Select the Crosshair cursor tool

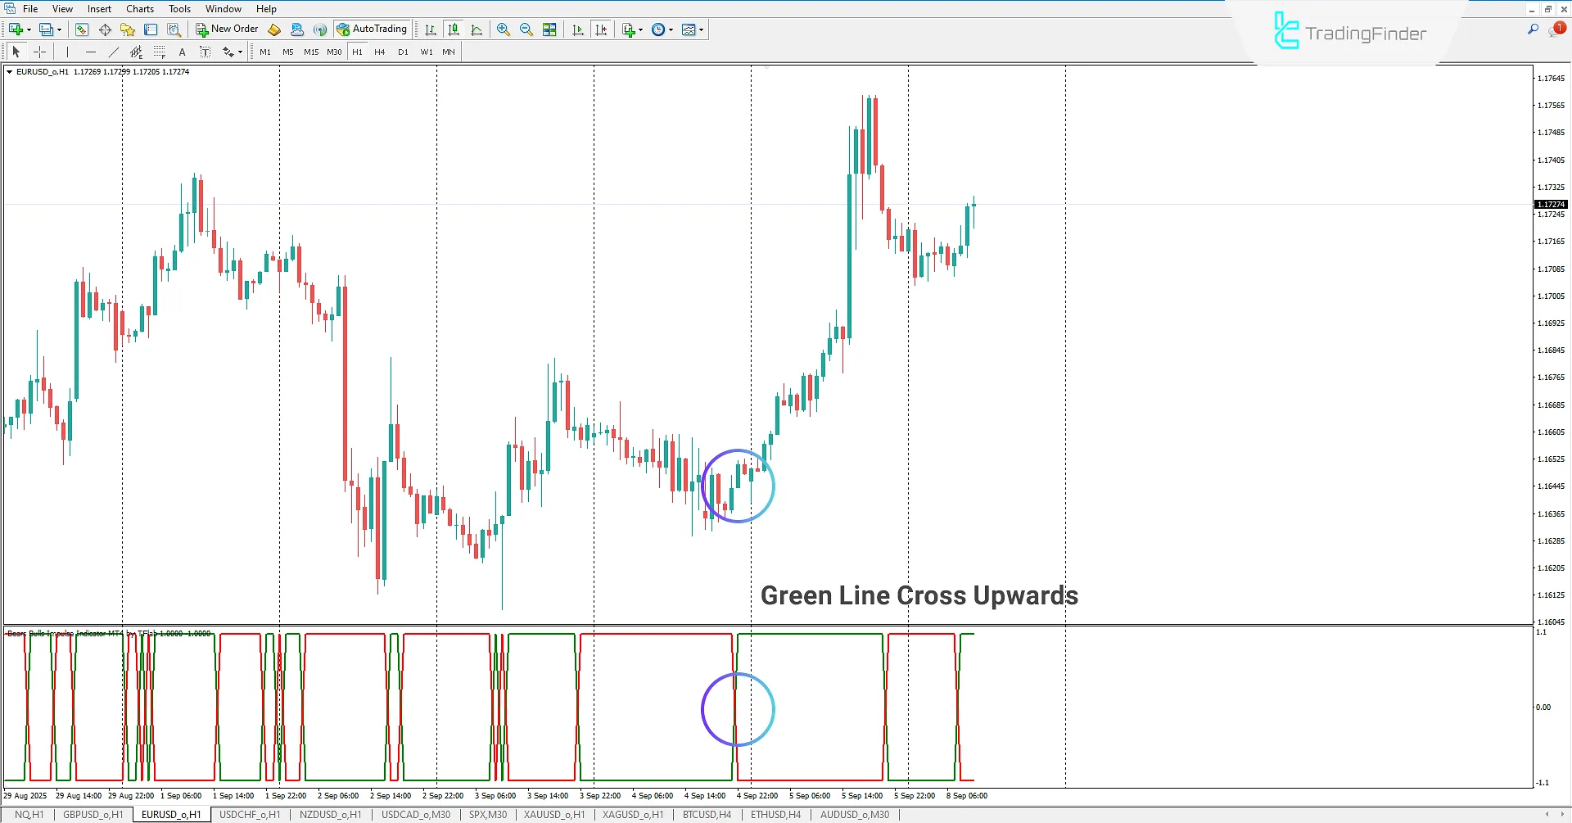(39, 52)
